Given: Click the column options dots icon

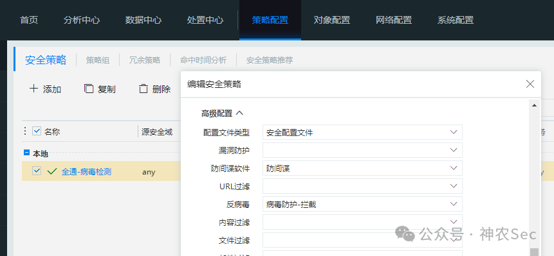Looking at the screenshot, I should [x=24, y=132].
